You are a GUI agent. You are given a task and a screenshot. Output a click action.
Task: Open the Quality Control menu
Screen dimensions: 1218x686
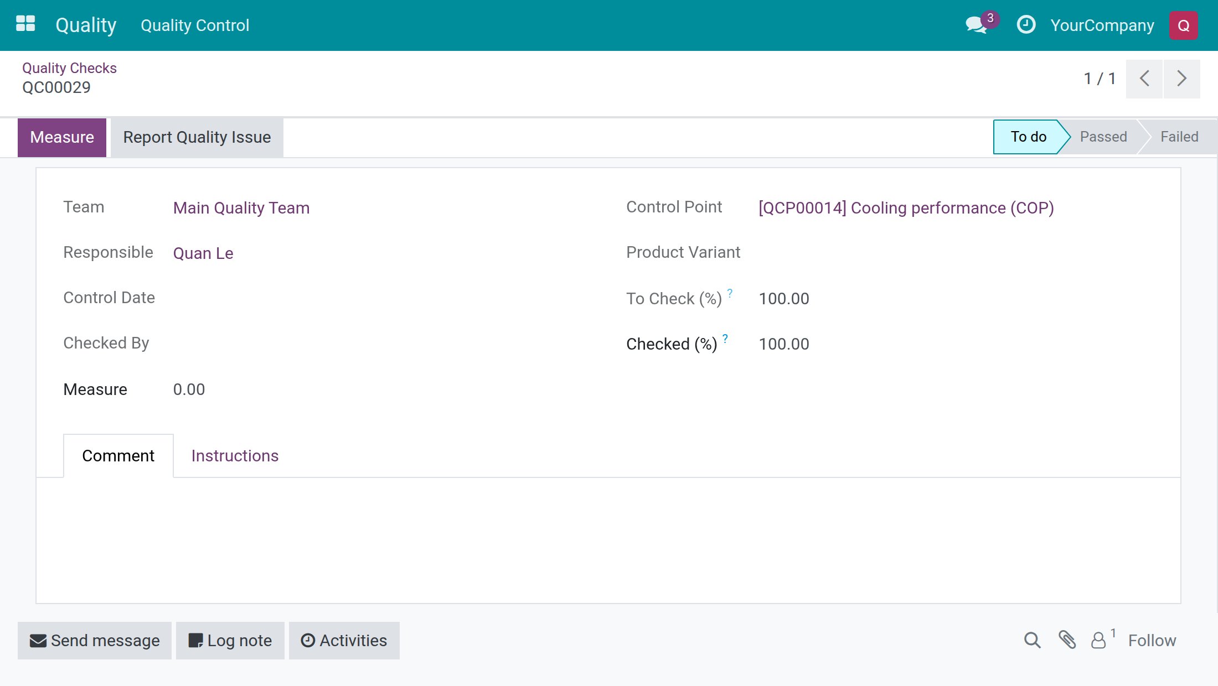(195, 25)
